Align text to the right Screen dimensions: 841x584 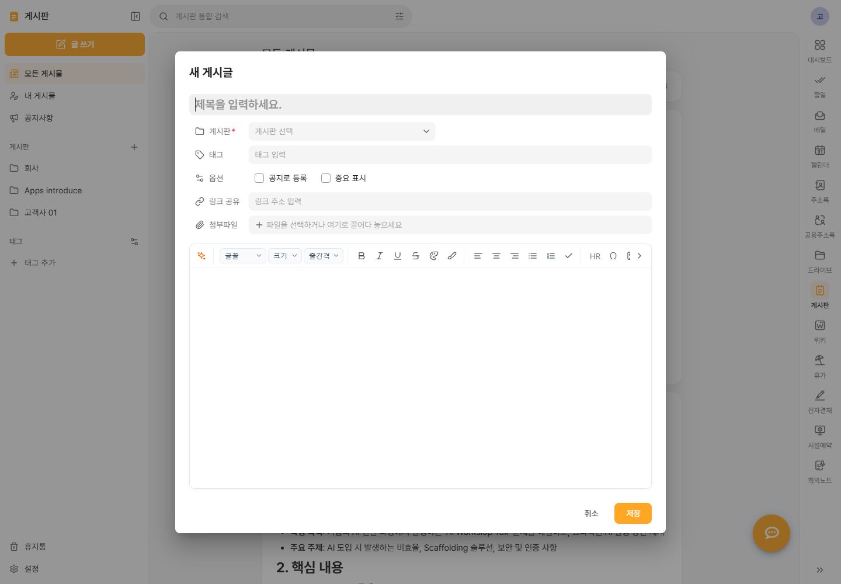515,256
